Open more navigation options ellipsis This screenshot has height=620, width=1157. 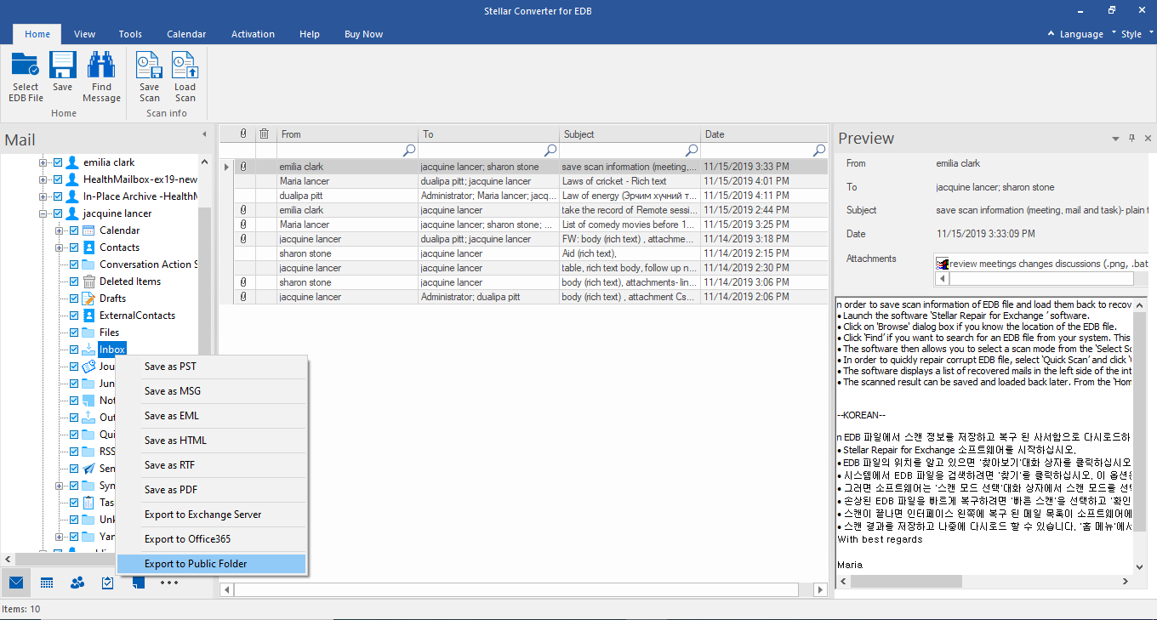pos(168,583)
